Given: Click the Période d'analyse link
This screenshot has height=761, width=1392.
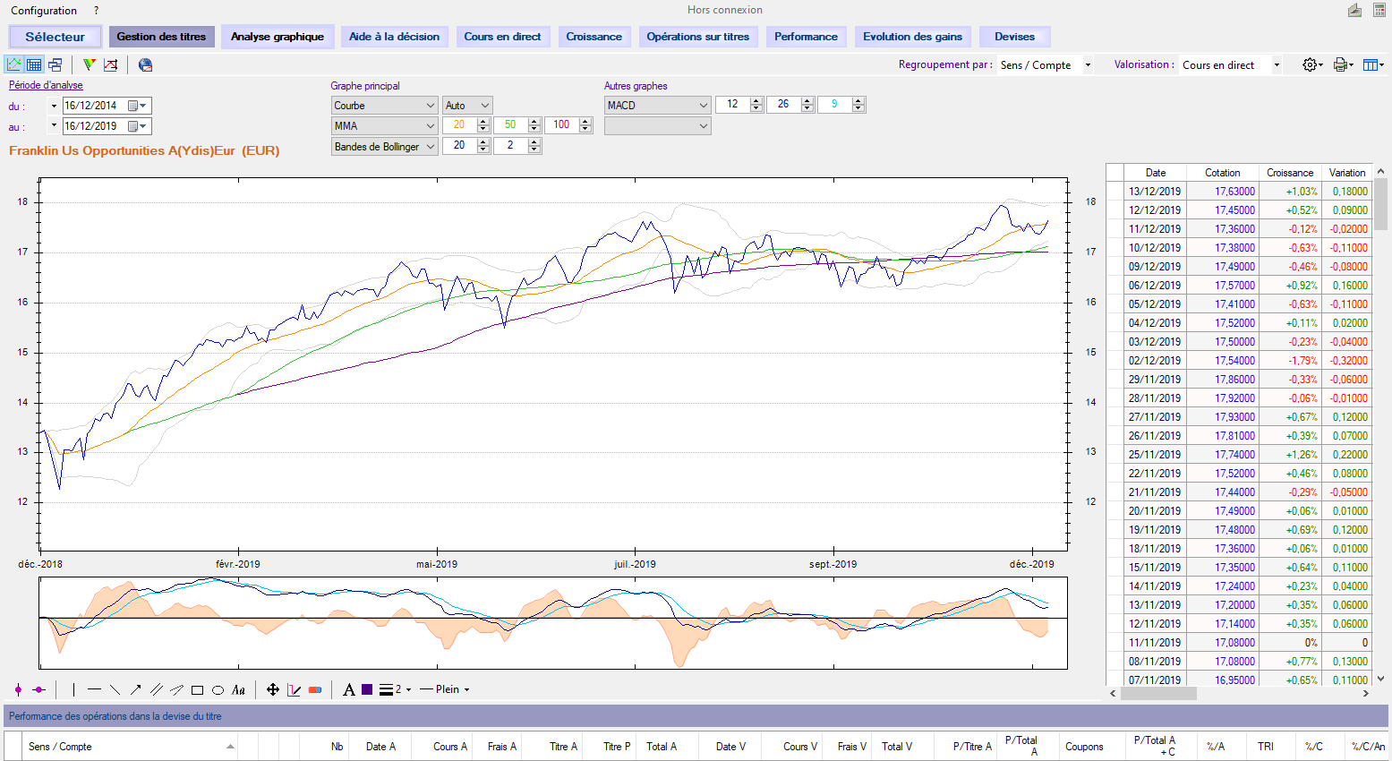Looking at the screenshot, I should [46, 85].
